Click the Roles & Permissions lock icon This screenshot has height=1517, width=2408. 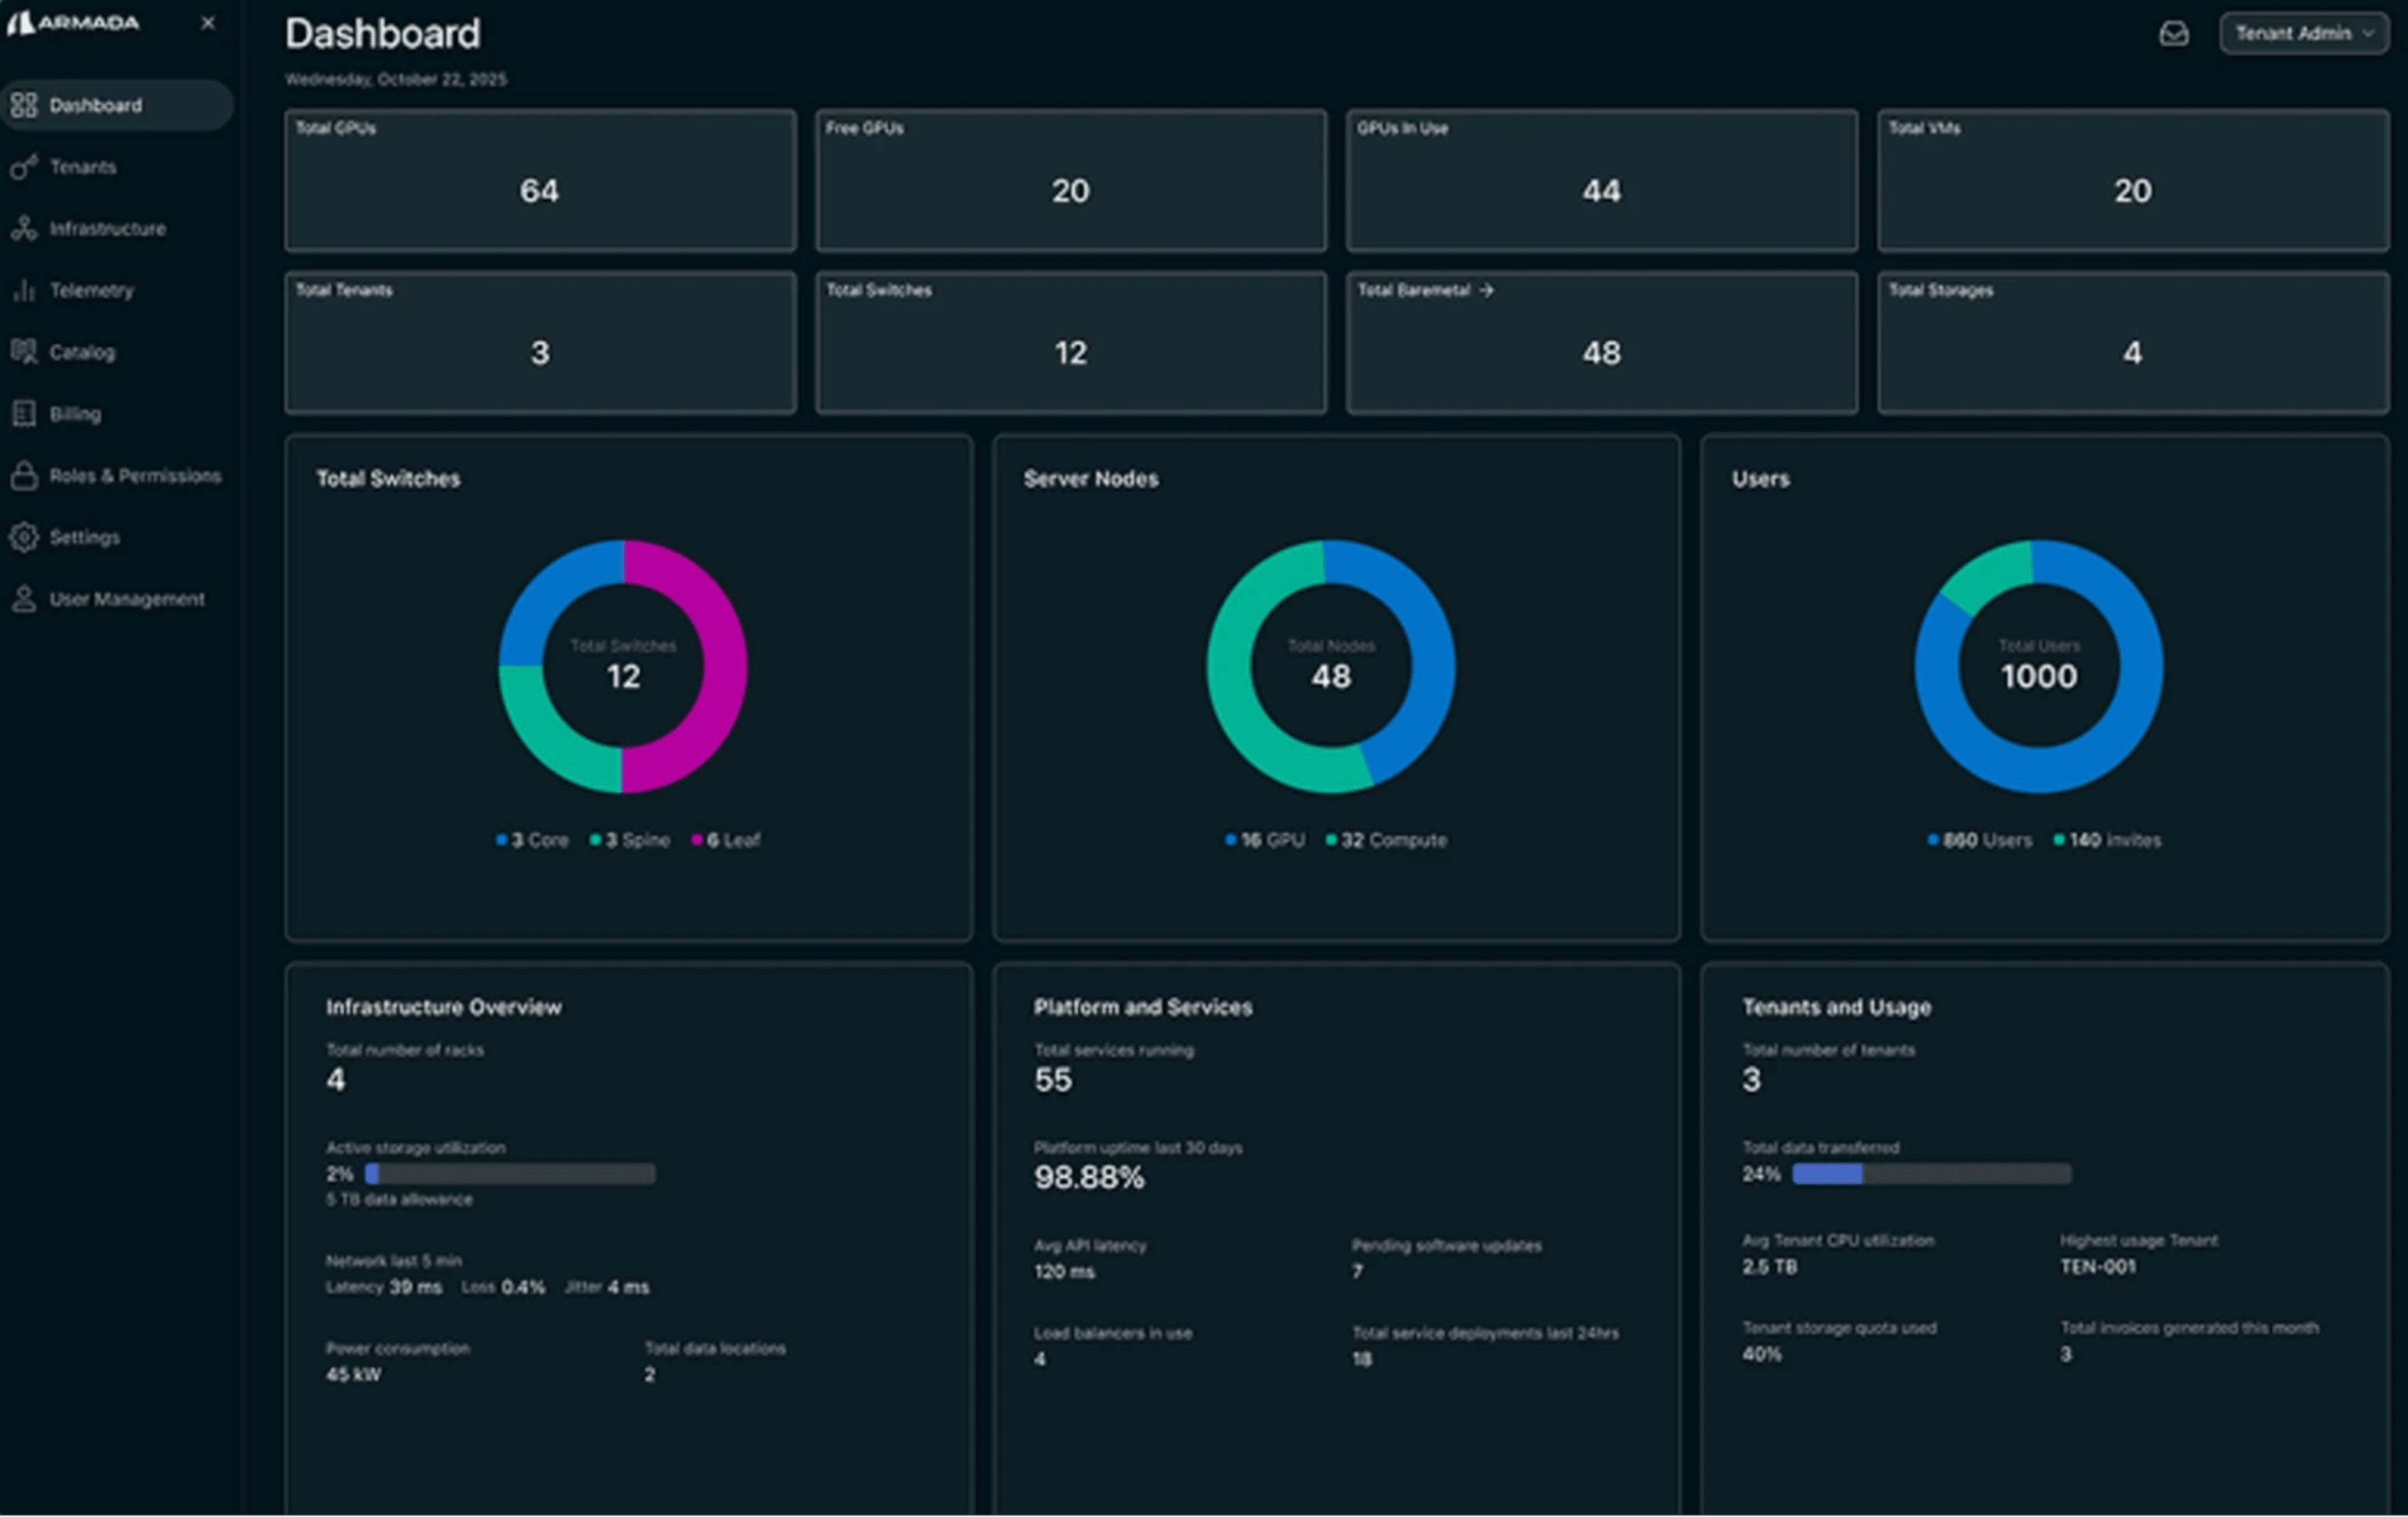24,476
